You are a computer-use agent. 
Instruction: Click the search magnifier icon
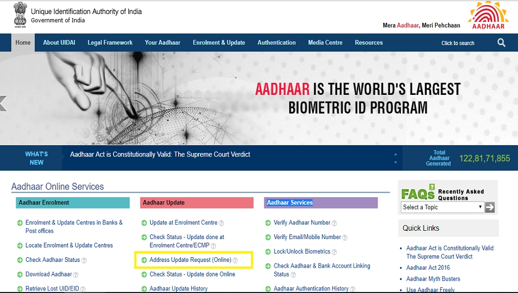(501, 43)
